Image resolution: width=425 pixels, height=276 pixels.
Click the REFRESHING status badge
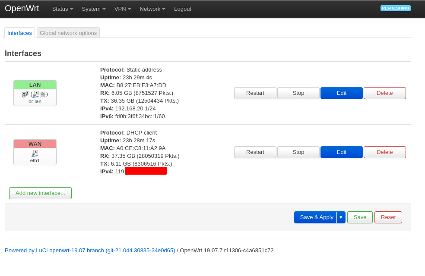coord(396,8)
